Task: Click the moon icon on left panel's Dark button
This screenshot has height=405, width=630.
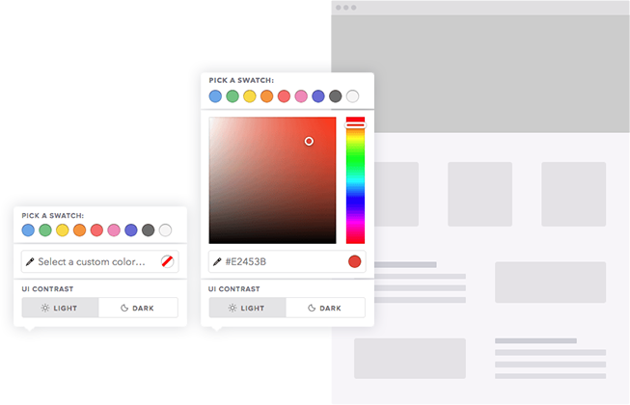Action: (124, 308)
